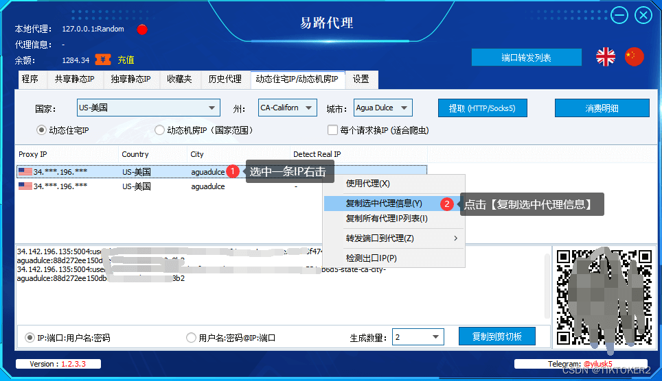The width and height of the screenshot is (662, 381).
Task: Click aguadulce in the second row
Action: [207, 186]
